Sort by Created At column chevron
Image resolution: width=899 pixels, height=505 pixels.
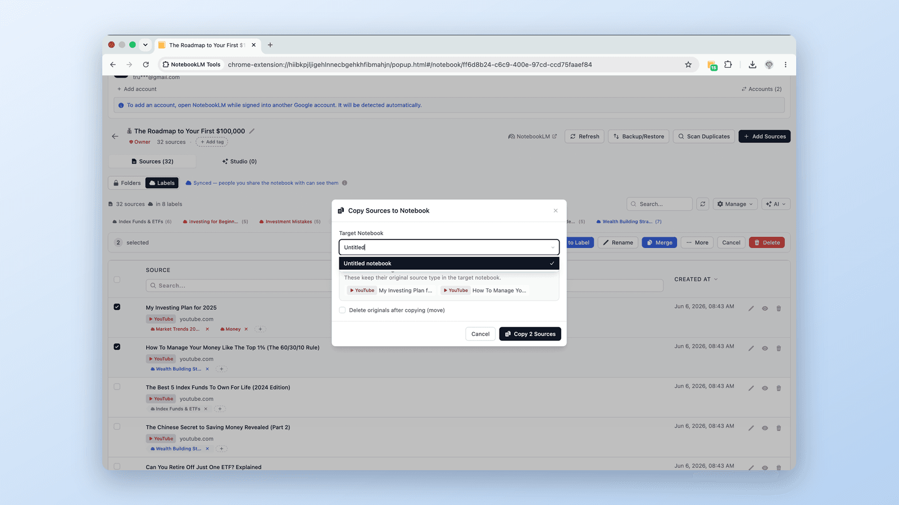716,279
